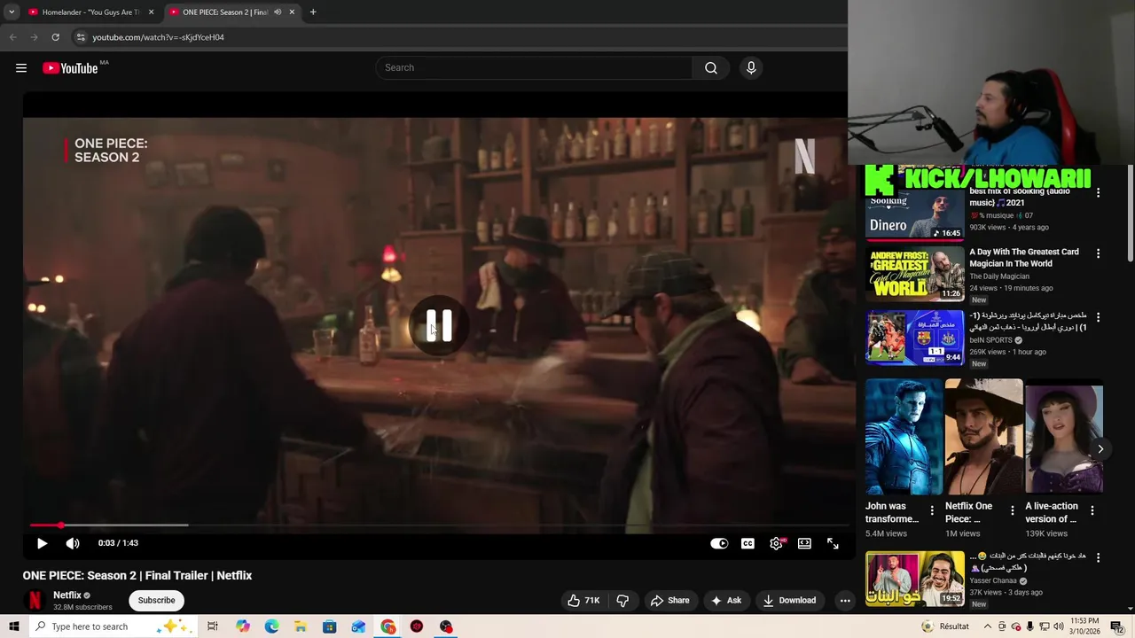1135x638 pixels.
Task: Open the John was transformed Short
Action: point(904,437)
